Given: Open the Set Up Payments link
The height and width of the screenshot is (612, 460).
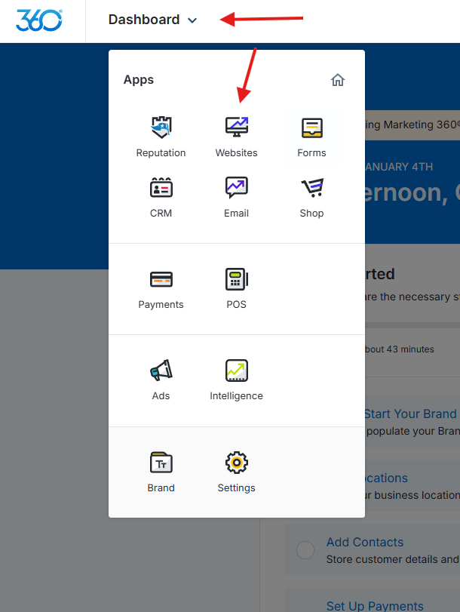Looking at the screenshot, I should click(x=375, y=606).
